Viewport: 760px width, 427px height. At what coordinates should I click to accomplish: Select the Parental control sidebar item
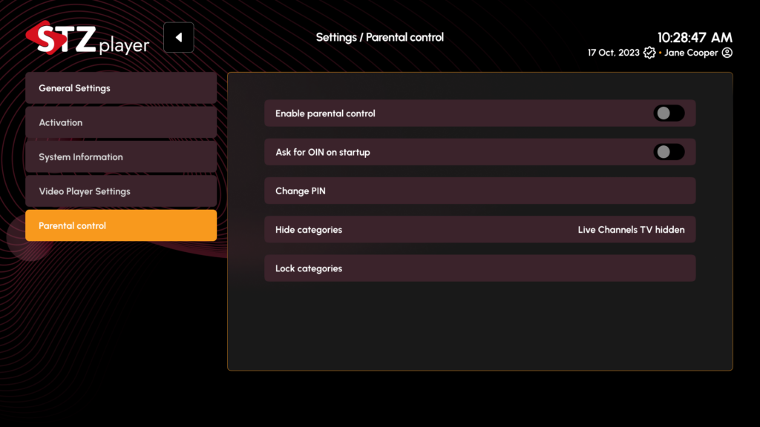pyautogui.click(x=121, y=225)
